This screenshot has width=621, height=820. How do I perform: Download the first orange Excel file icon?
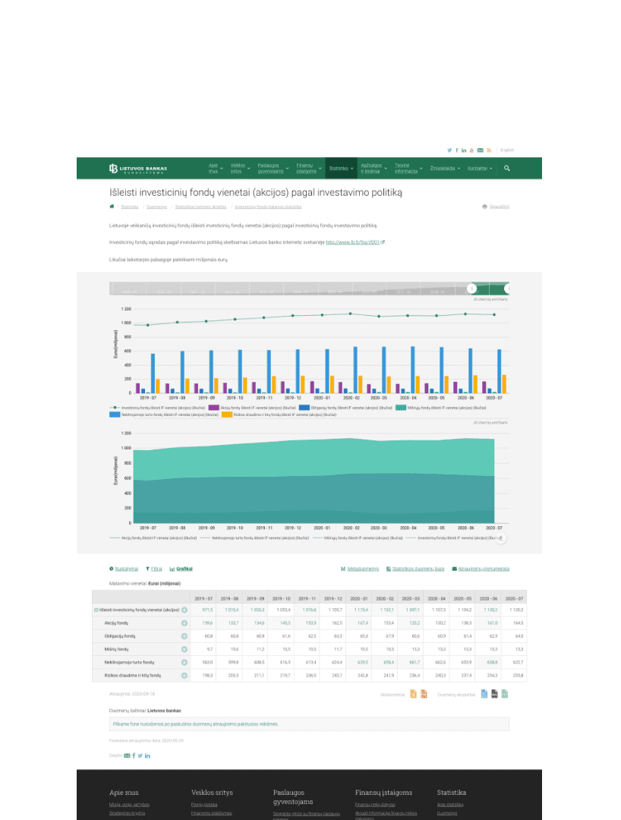(413, 694)
